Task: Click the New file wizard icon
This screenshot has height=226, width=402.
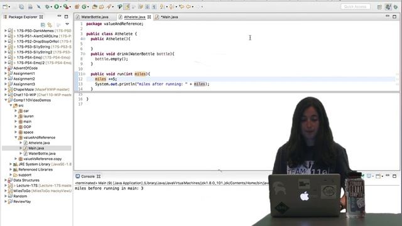Action: click(5, 7)
